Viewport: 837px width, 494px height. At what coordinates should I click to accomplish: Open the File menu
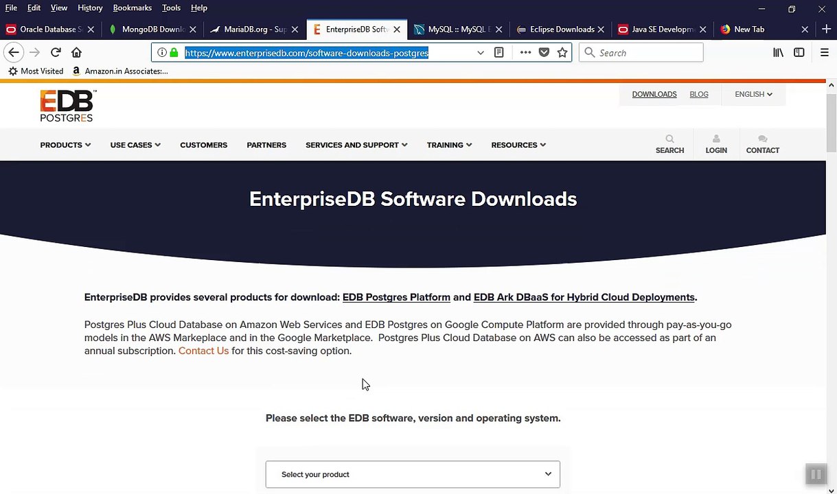click(x=11, y=8)
